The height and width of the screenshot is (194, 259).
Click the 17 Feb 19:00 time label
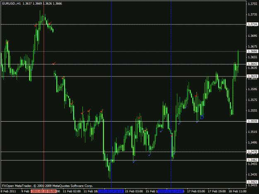(x=217, y=191)
